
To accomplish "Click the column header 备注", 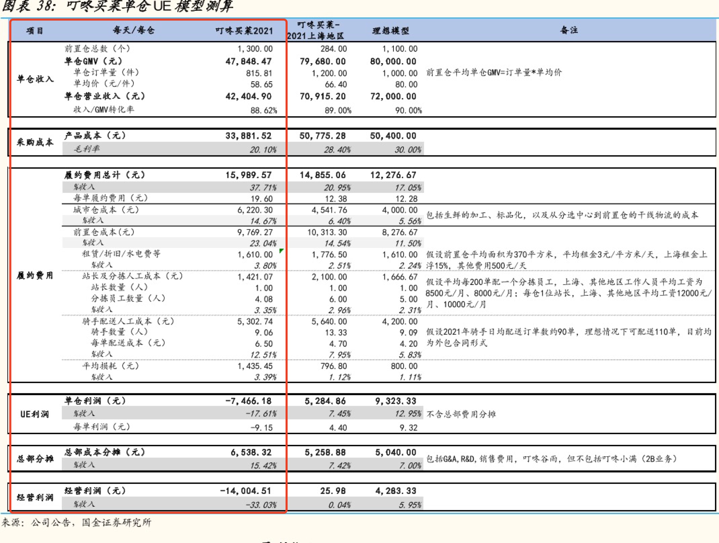I will click(x=569, y=30).
